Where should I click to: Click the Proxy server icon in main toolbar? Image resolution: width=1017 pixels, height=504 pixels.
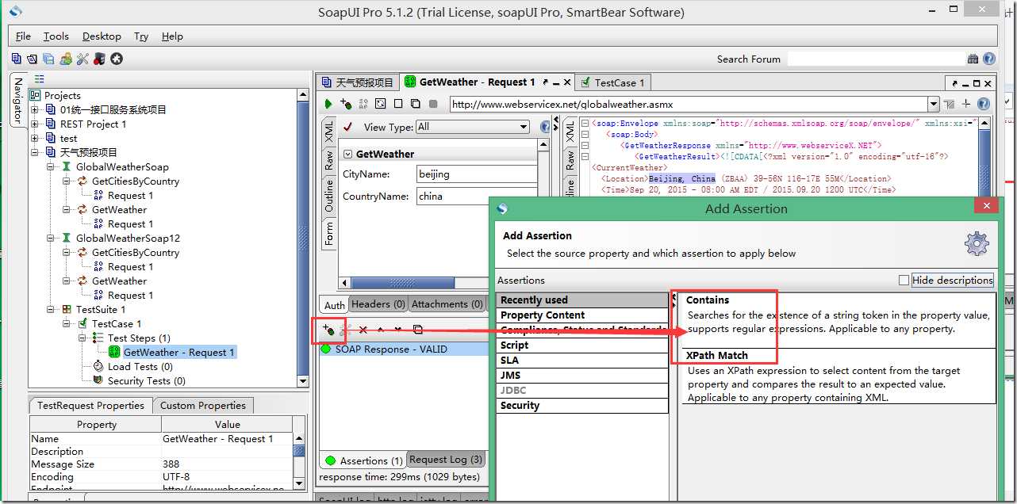coord(99,59)
